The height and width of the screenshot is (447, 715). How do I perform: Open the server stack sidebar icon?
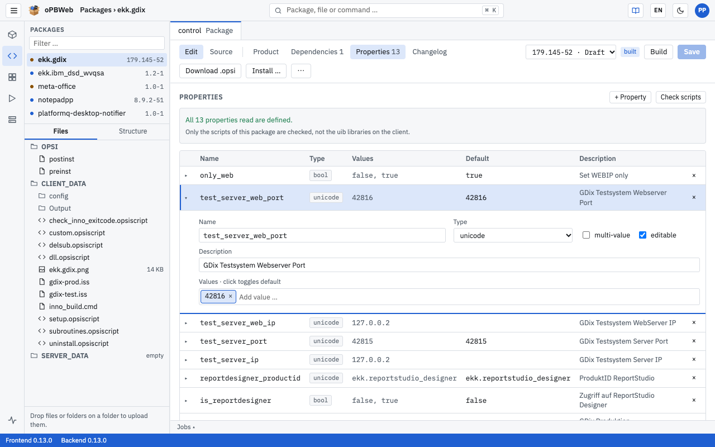(x=12, y=120)
